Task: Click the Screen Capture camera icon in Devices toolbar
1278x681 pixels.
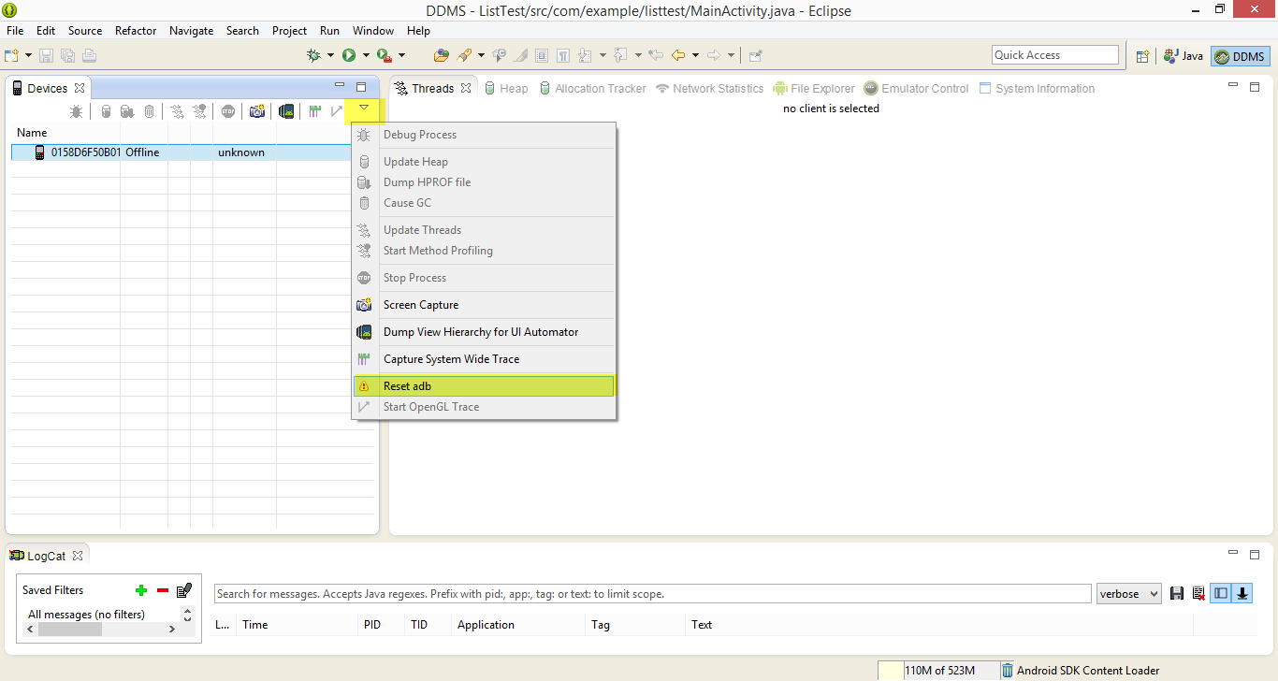Action: (x=257, y=111)
